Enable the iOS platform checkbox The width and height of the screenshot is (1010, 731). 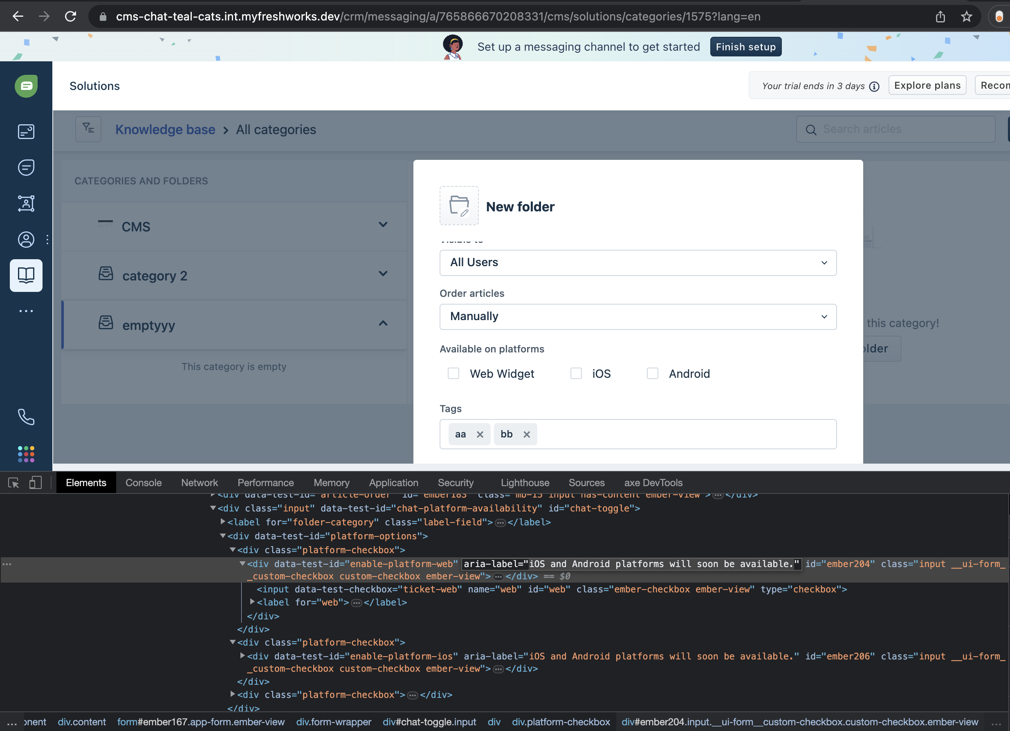576,373
